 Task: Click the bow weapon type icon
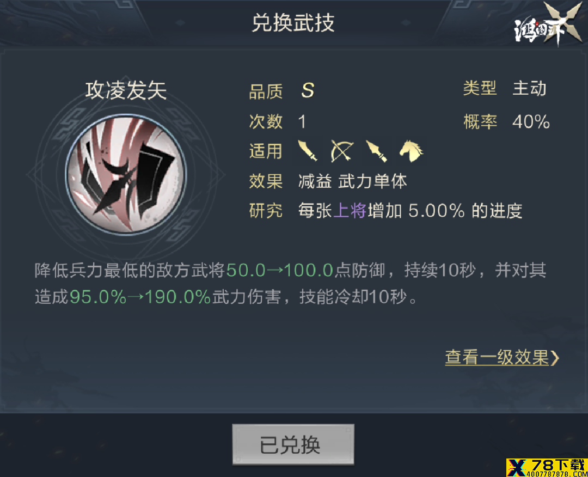pos(341,151)
